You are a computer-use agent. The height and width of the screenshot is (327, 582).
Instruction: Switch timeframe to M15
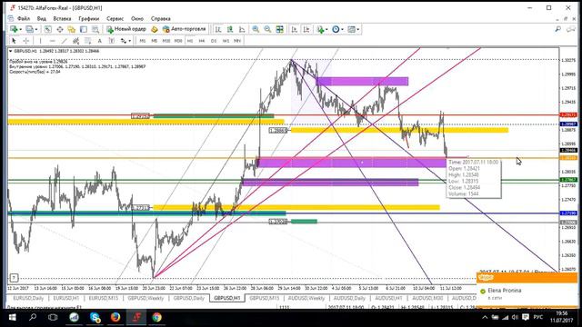click(166, 41)
